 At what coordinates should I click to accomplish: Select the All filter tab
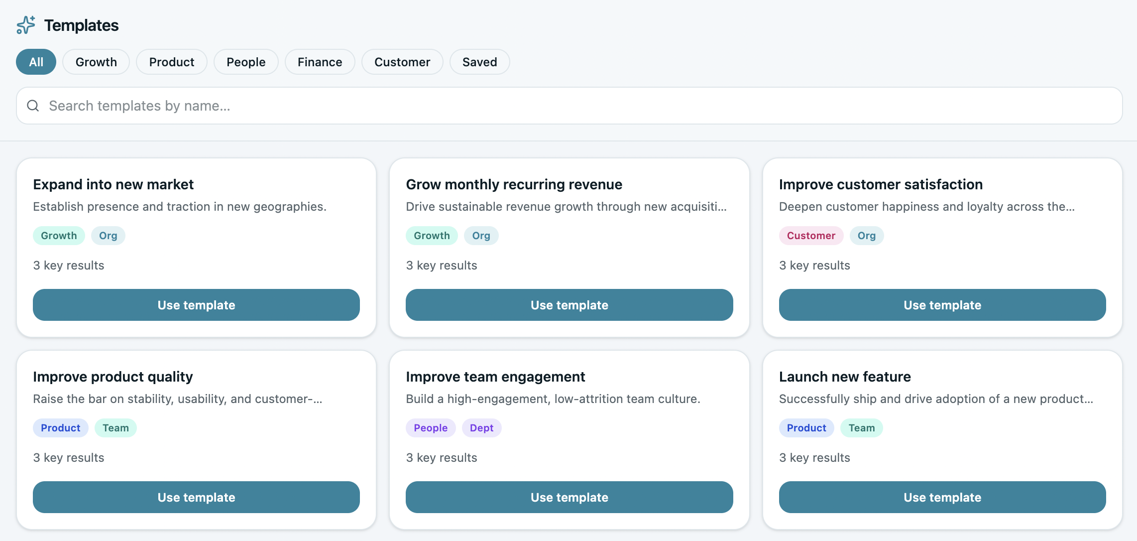pyautogui.click(x=36, y=62)
